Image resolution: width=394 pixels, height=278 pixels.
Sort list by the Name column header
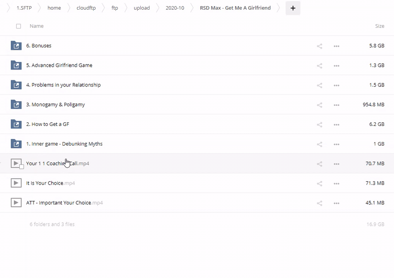[36, 26]
